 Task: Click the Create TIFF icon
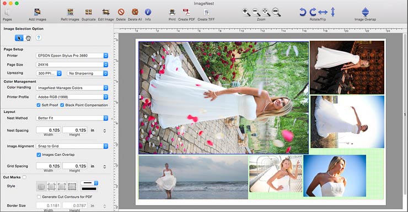206,12
